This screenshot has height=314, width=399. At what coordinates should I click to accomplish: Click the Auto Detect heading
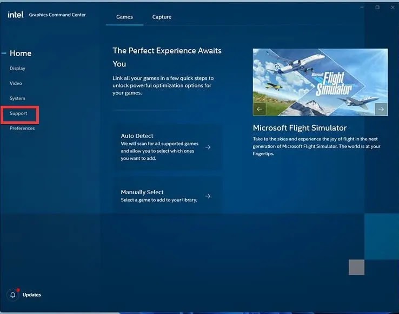(137, 136)
